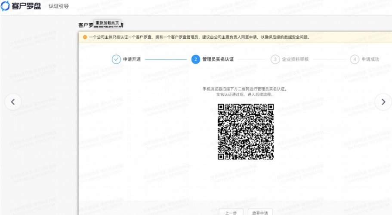Click the 重新加载此页 tooltip
The width and height of the screenshot is (392, 215).
(x=107, y=23)
